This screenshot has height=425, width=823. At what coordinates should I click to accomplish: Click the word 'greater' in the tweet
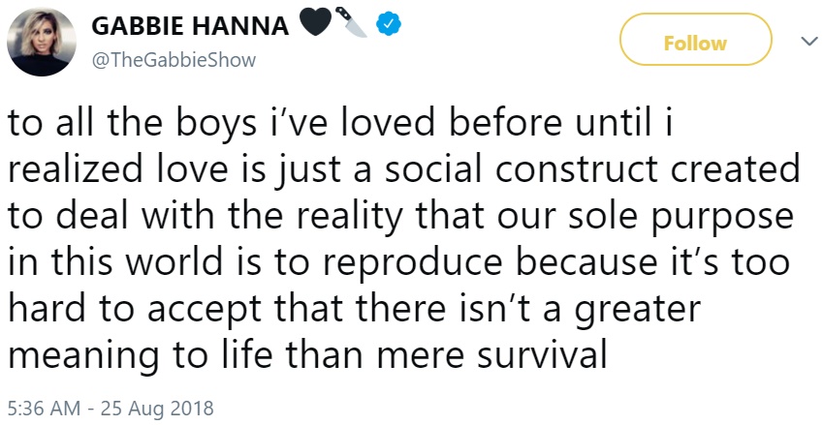pyautogui.click(x=637, y=310)
